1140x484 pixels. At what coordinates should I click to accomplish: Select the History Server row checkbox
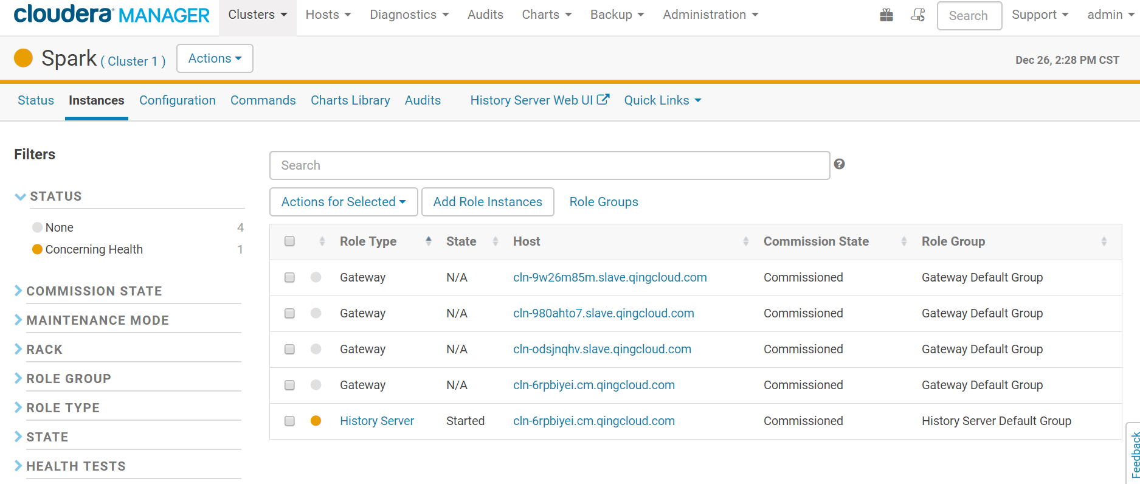coord(289,421)
